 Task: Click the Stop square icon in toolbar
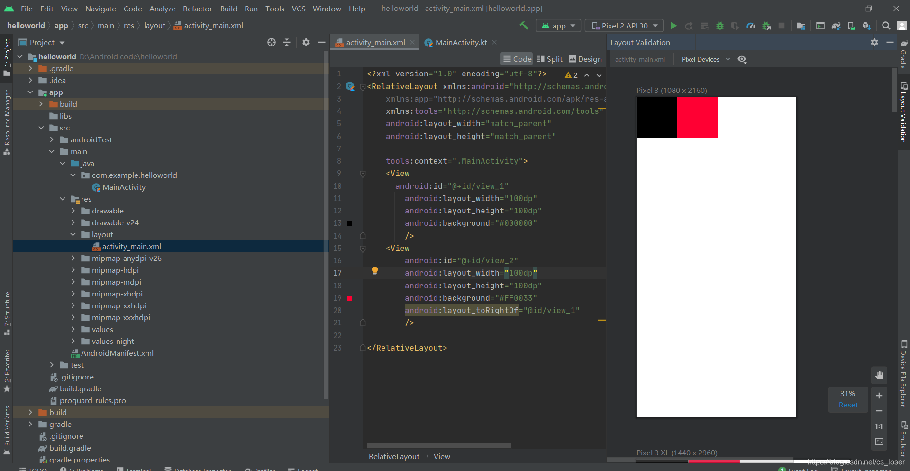(x=782, y=26)
